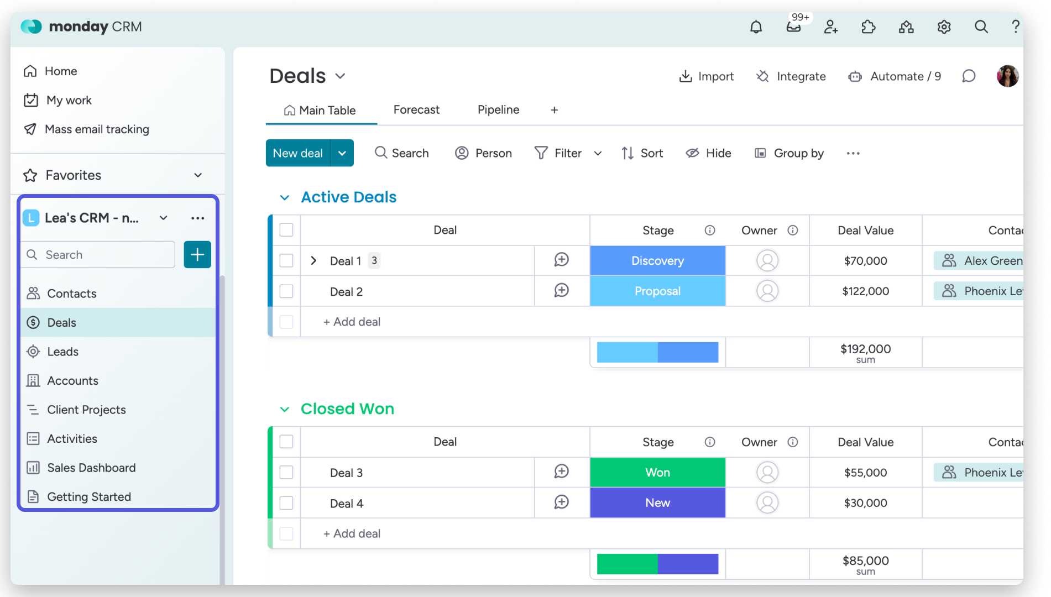
Task: Expand subitems of Deal 1
Action: [314, 260]
